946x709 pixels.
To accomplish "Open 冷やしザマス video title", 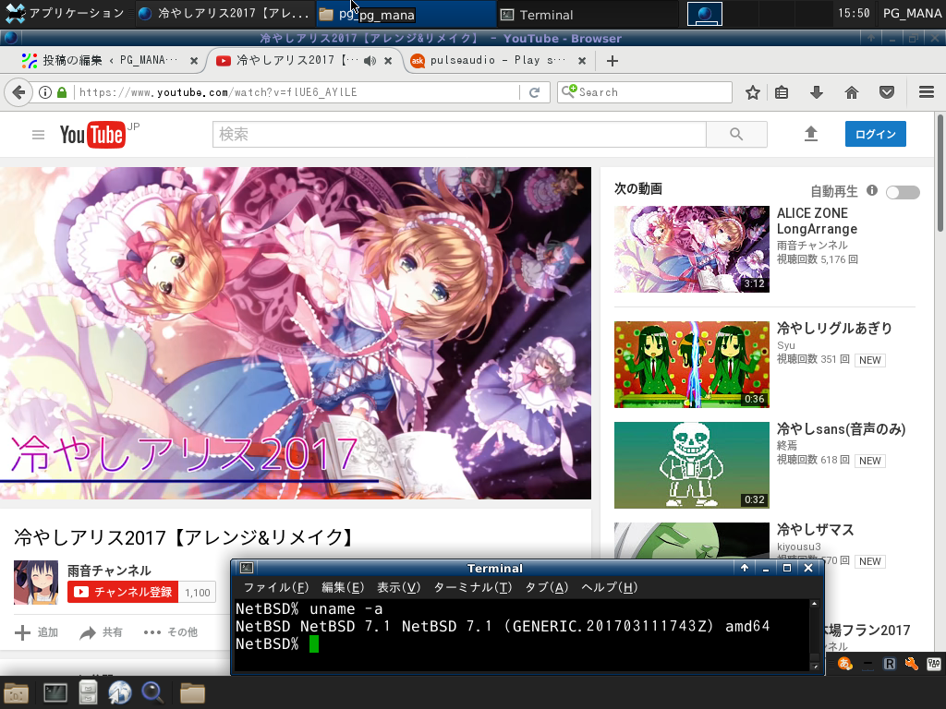I will pos(815,529).
